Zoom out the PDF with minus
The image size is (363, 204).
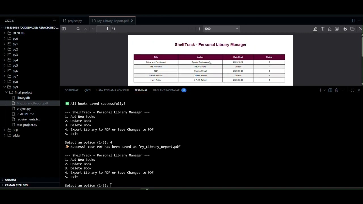click(x=192, y=29)
